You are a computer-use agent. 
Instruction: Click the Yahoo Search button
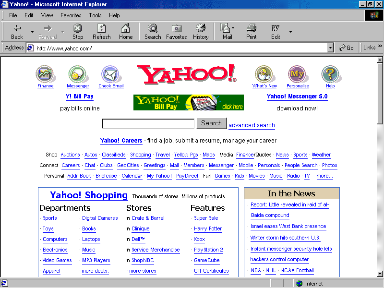tap(211, 123)
